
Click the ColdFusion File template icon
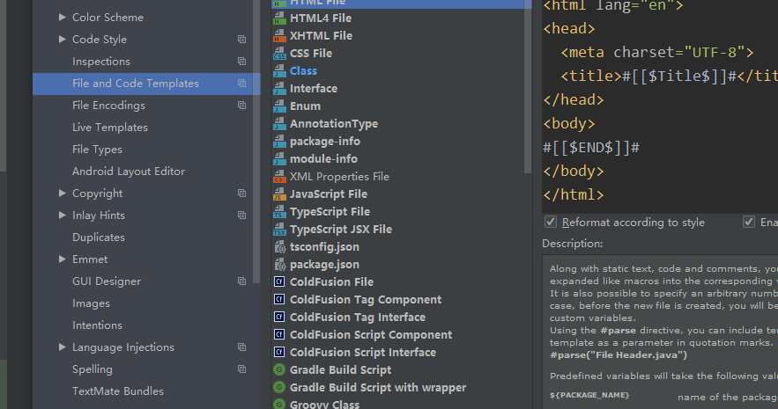[279, 282]
